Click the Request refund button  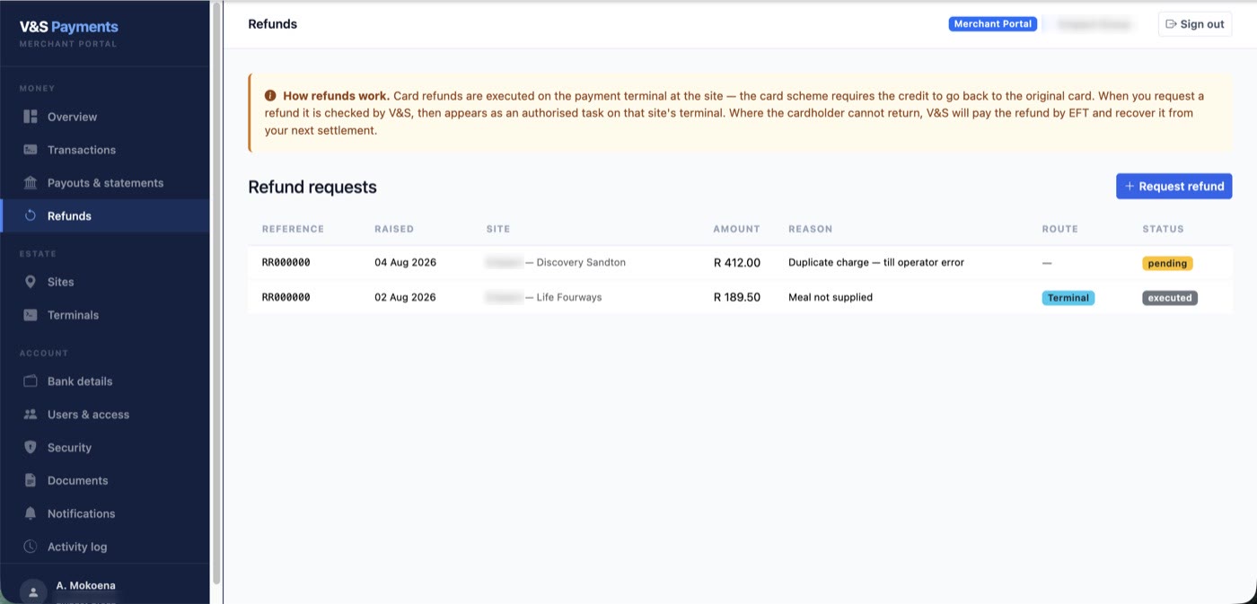(1173, 187)
